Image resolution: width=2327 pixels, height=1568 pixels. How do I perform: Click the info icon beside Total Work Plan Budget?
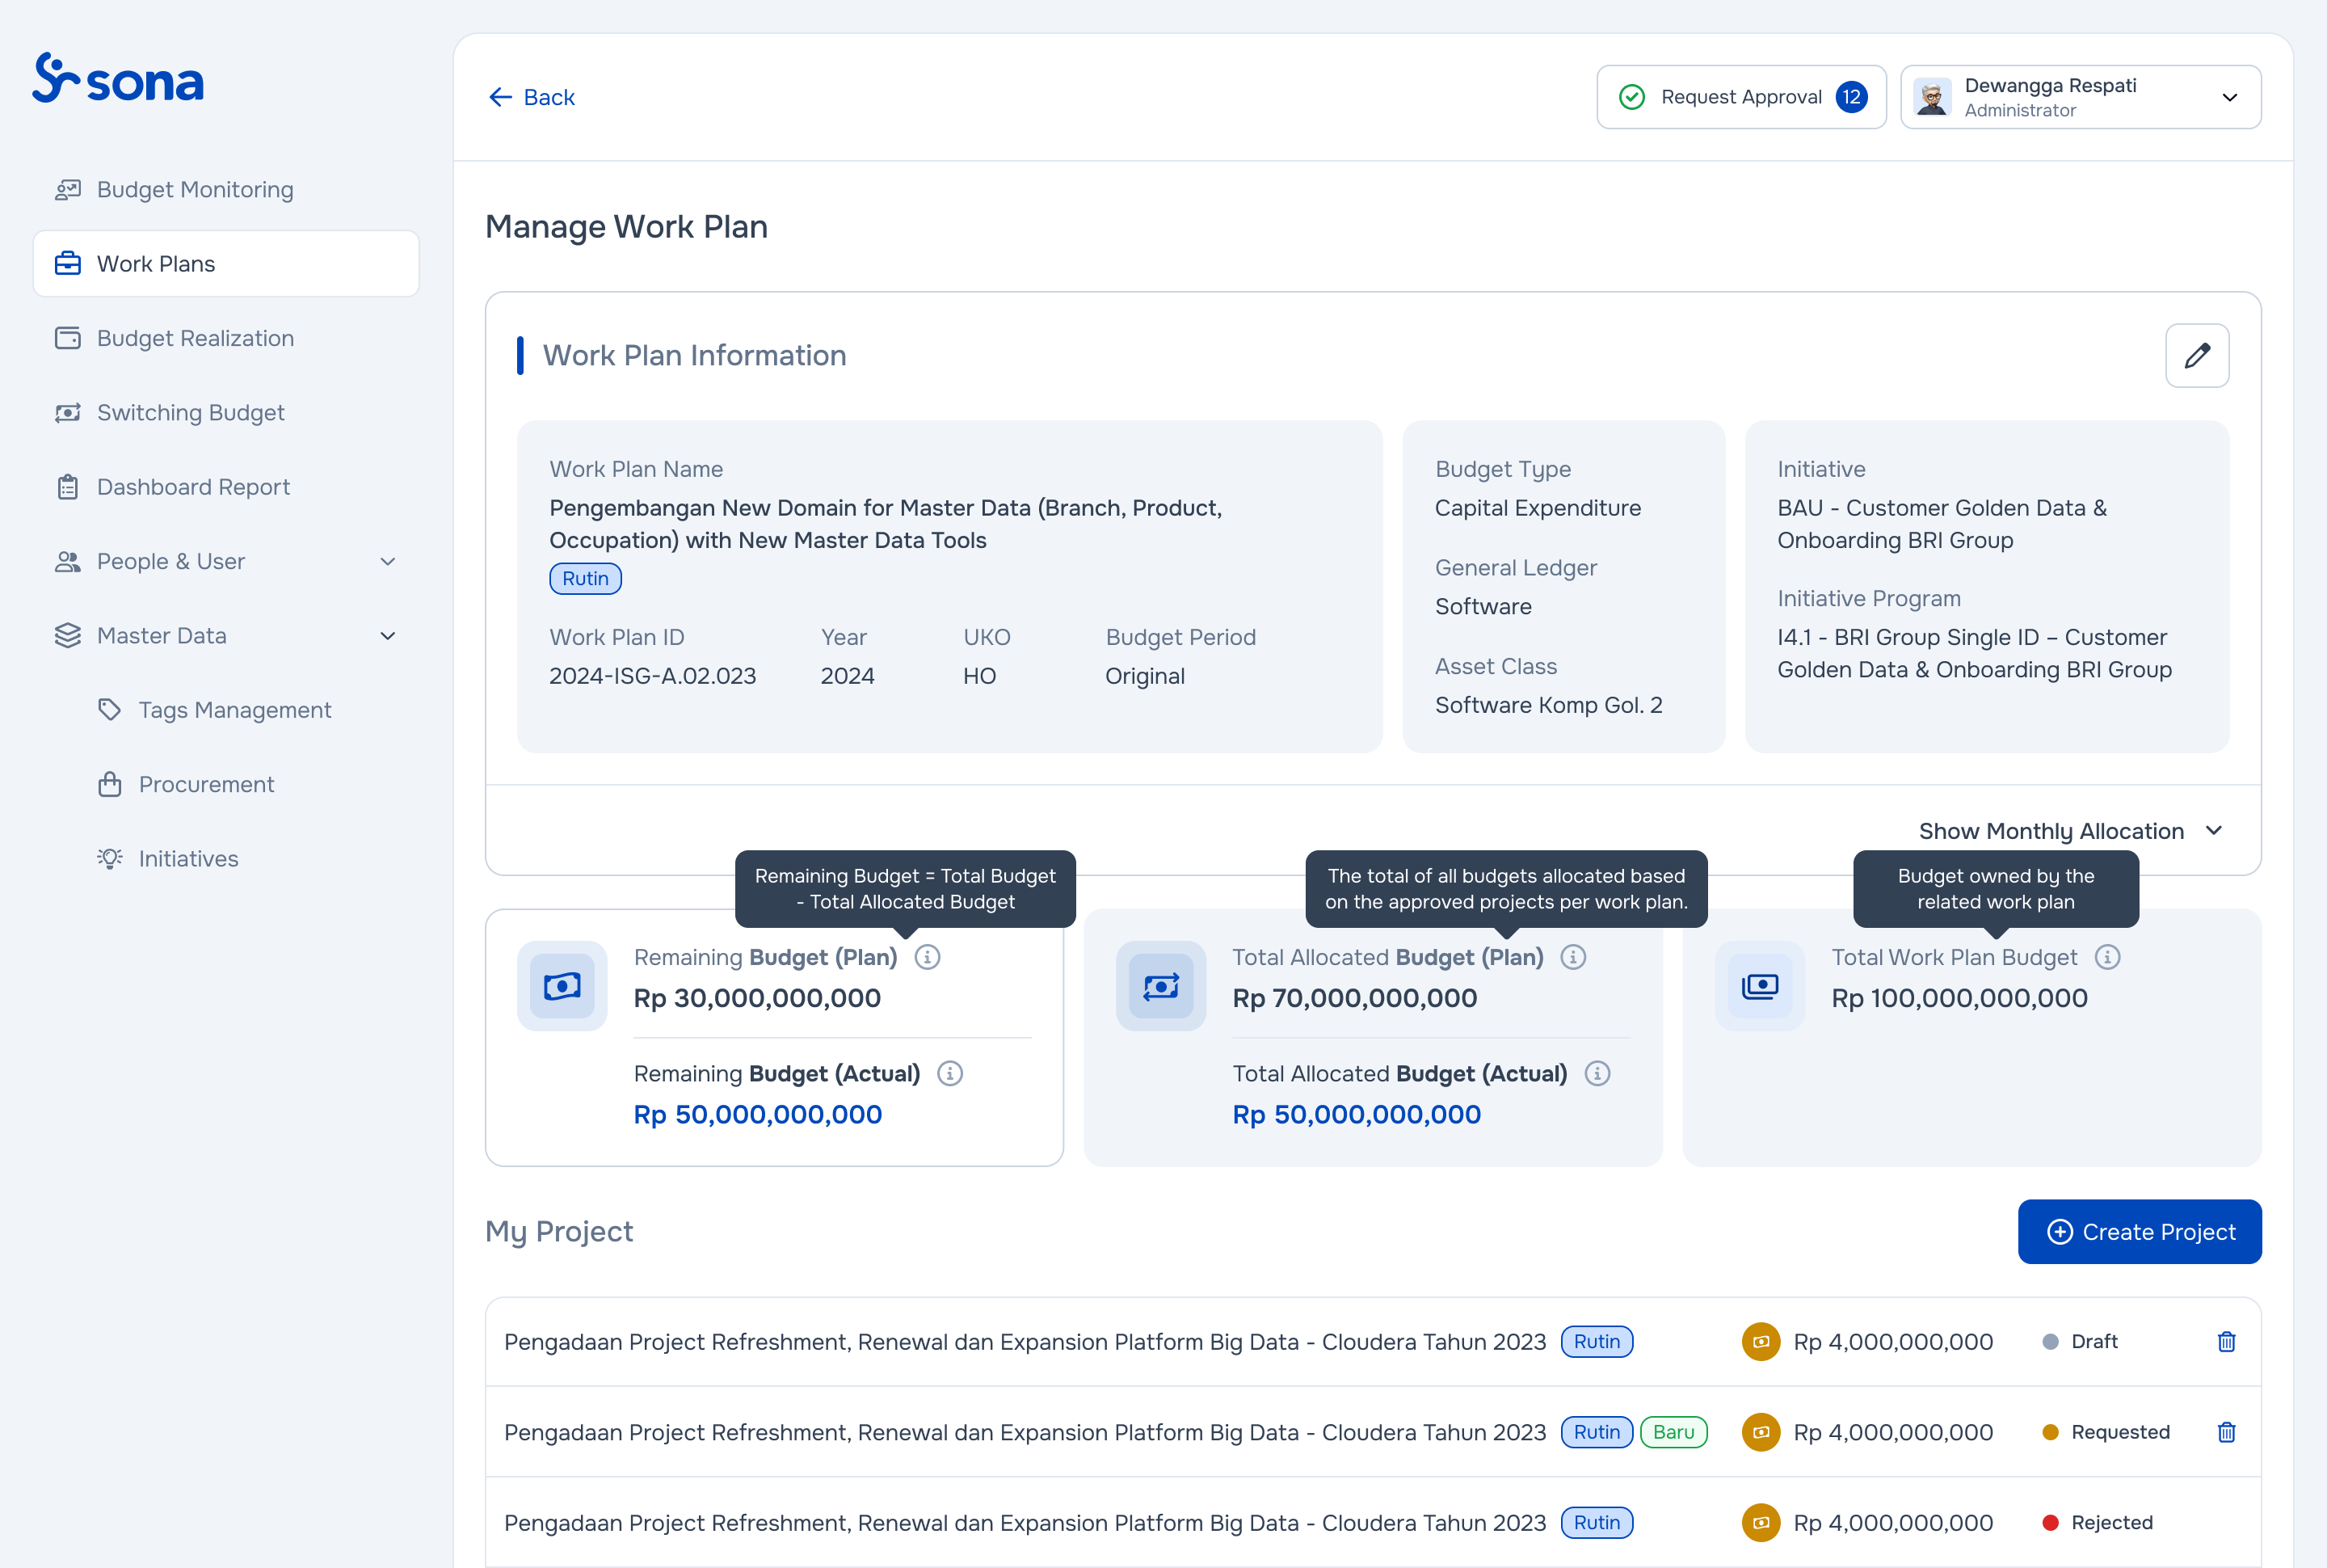pyautogui.click(x=2107, y=957)
